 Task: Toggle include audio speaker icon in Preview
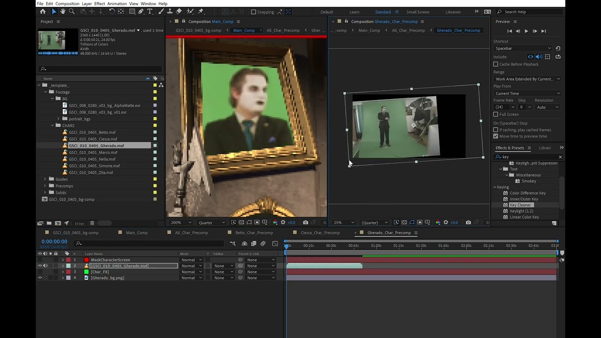(x=539, y=57)
